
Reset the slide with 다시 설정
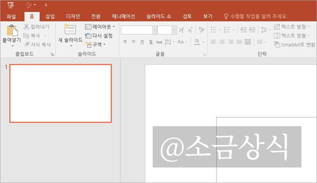99,36
